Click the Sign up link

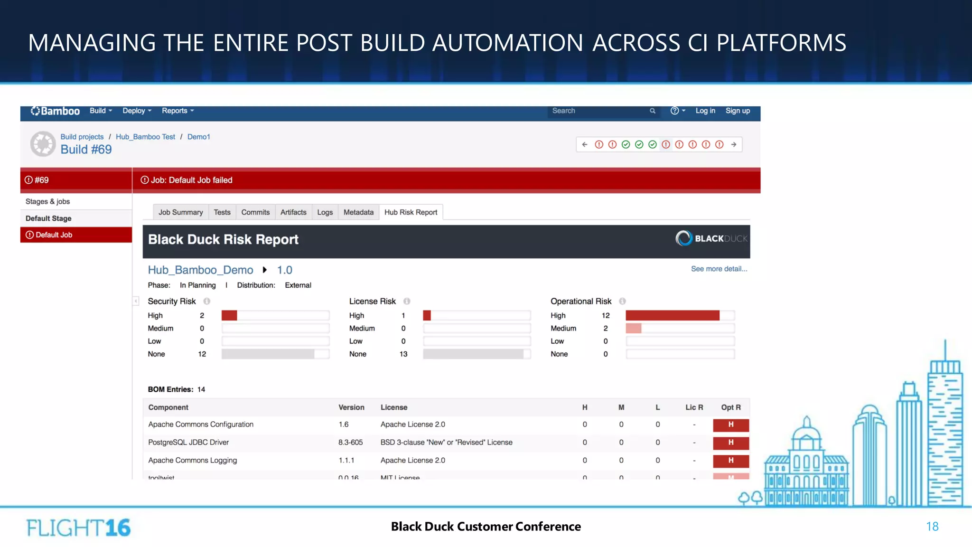coord(738,111)
